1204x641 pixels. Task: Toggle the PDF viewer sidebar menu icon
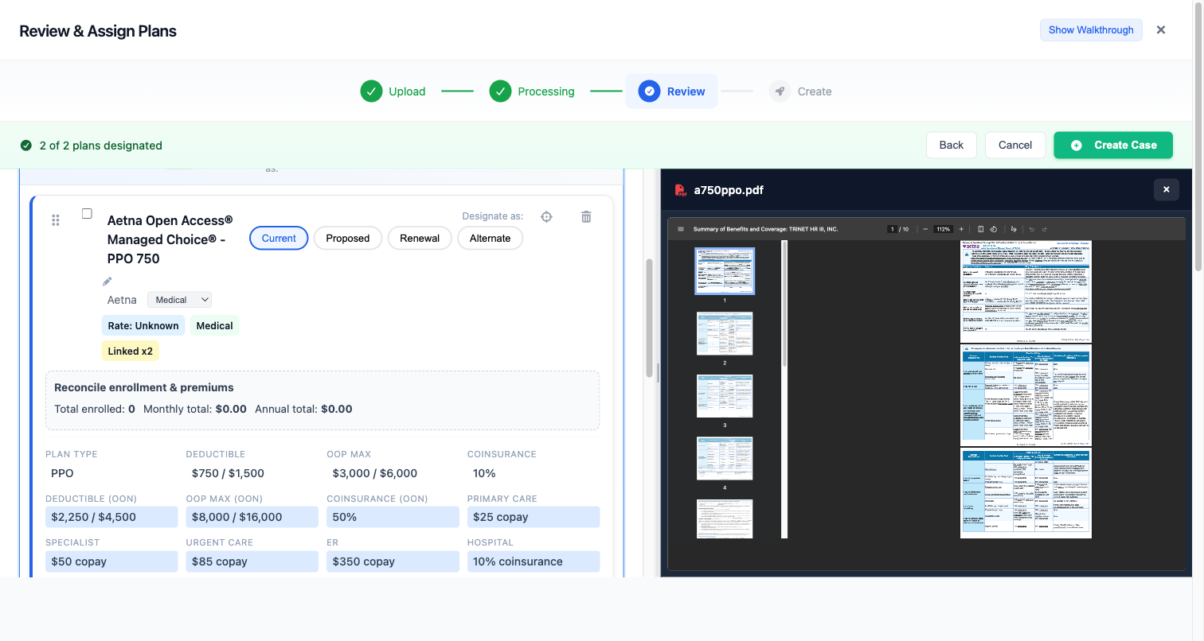pos(681,229)
